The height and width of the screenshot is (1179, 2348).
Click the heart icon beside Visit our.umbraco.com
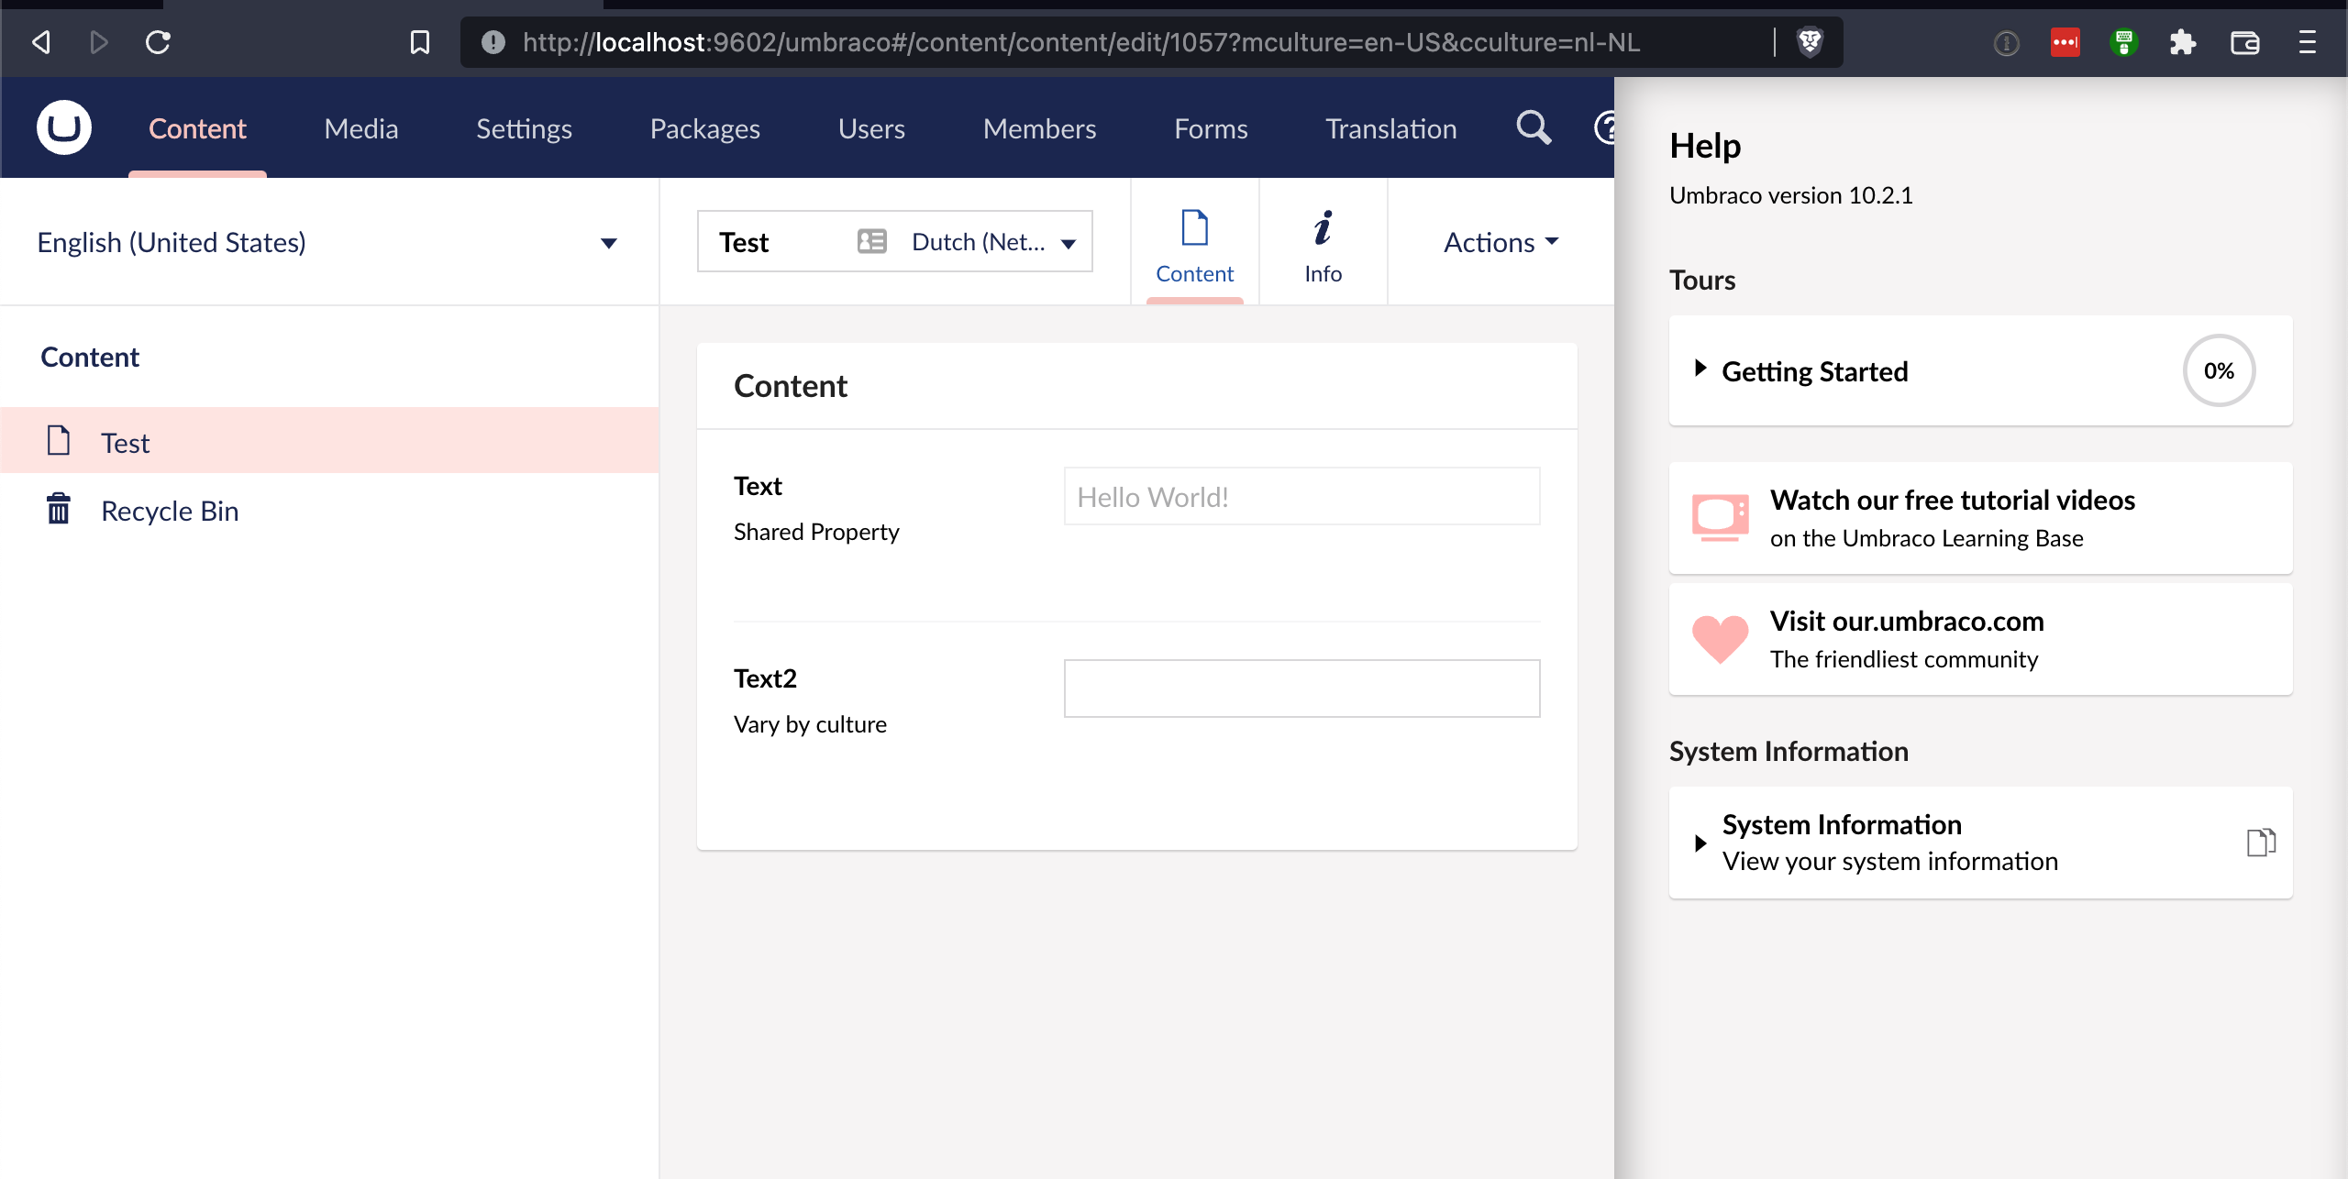click(1719, 639)
